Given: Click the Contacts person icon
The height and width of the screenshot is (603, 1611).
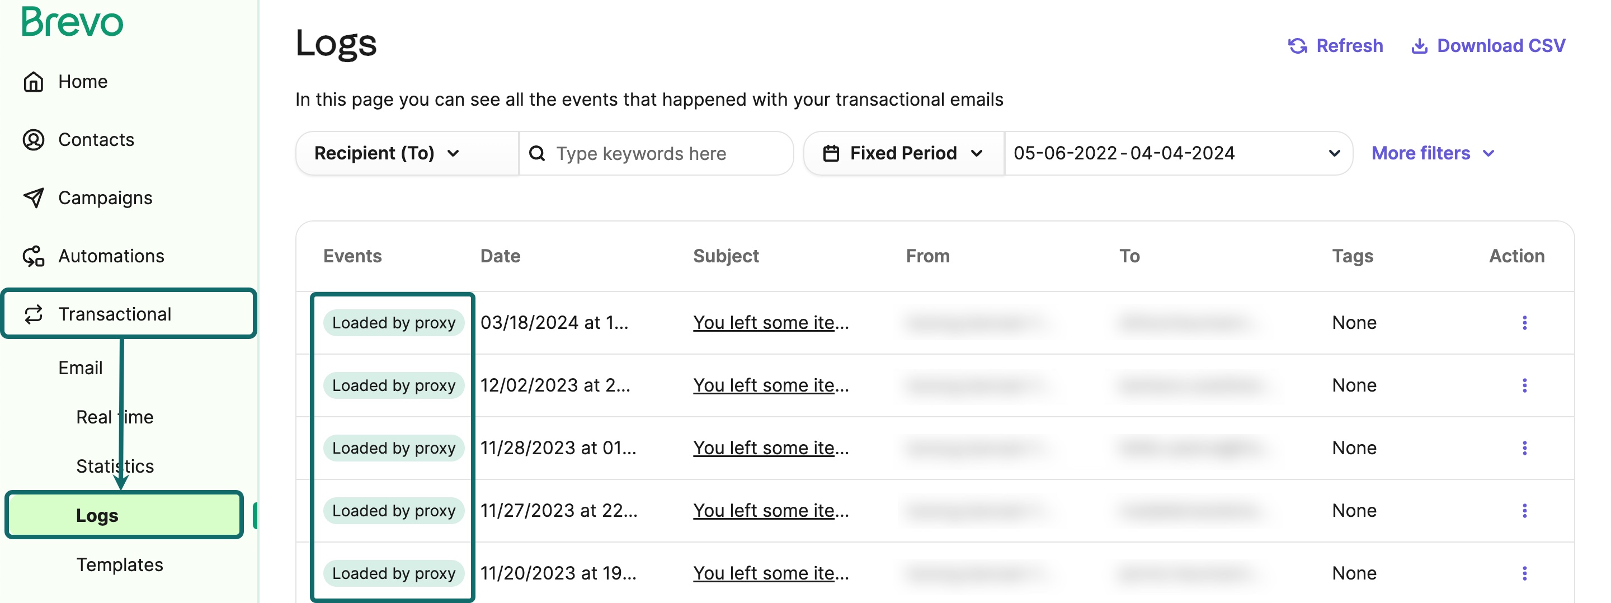Looking at the screenshot, I should click(33, 139).
